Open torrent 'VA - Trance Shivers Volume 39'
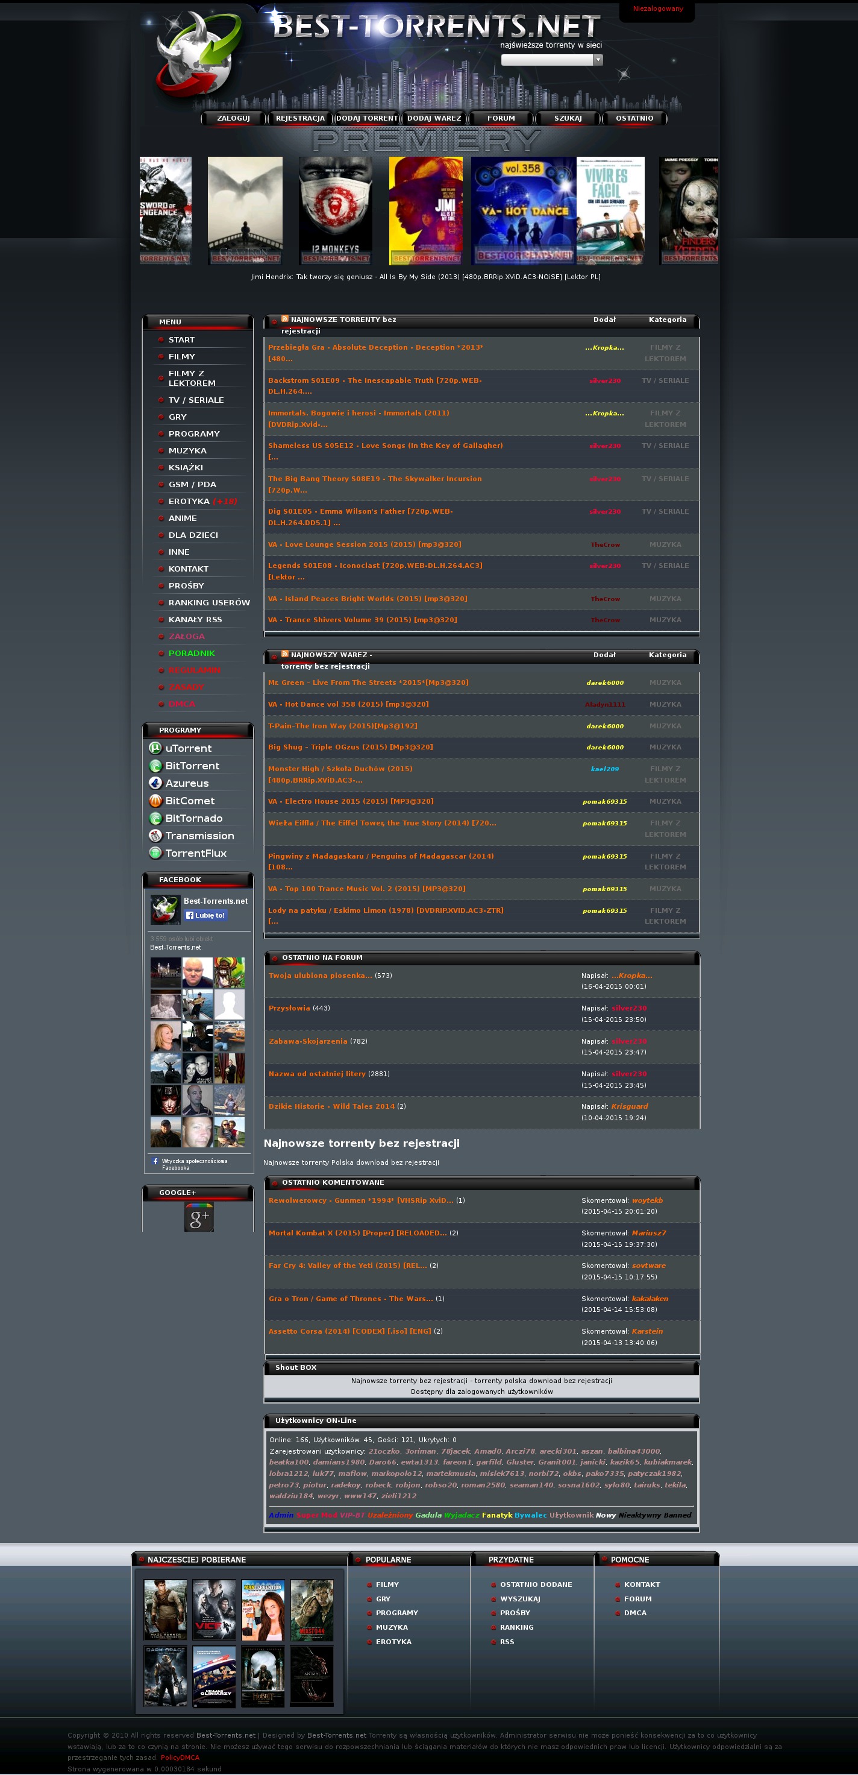The height and width of the screenshot is (1775, 858). click(362, 619)
